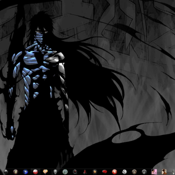This screenshot has width=175, height=175.
Task: Launch the QuickTime-style Q icon
Action: pyautogui.click(x=75, y=172)
